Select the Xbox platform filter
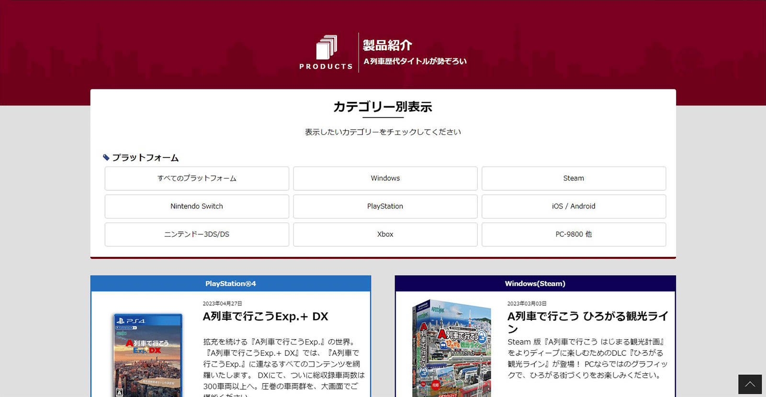 point(385,234)
